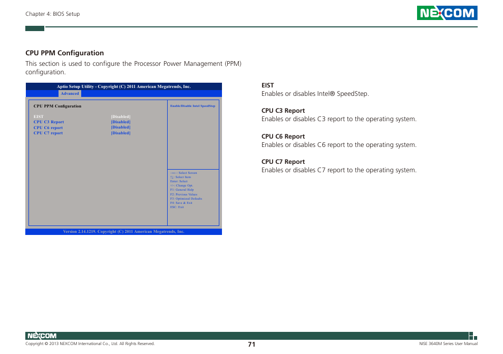Click the F3: Optimized Defaults hint
Viewport: 503px width, 354px height.
[x=186, y=199]
